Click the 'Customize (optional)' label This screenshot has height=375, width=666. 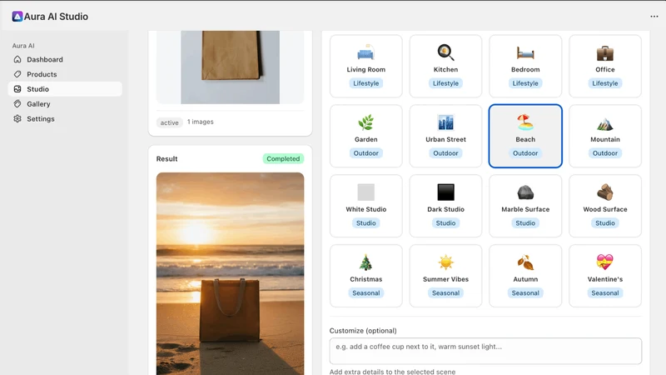(363, 330)
